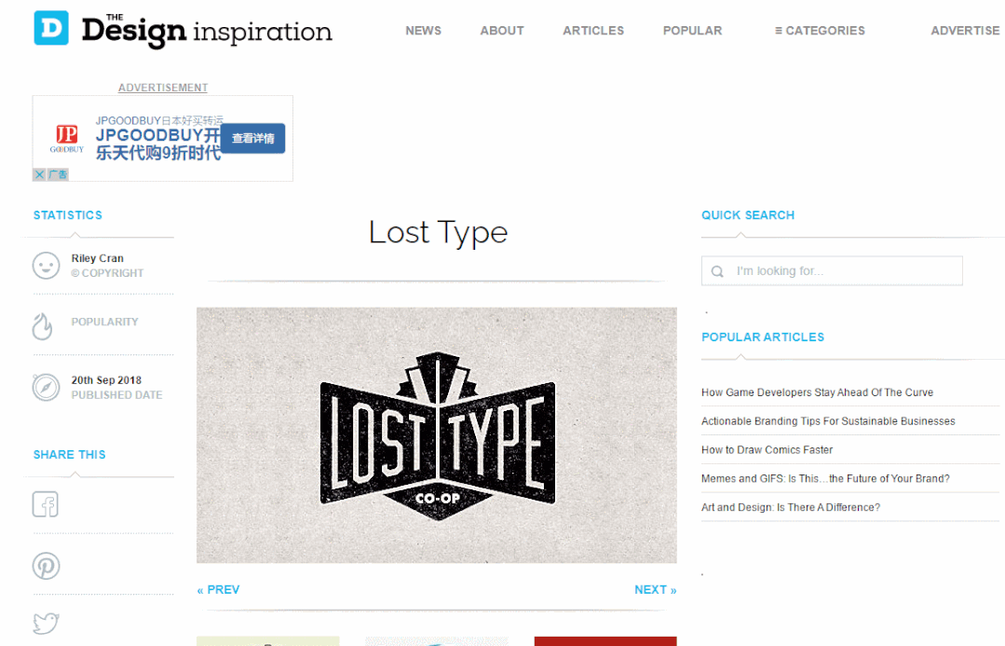Share on Pinterest icon
The height and width of the screenshot is (646, 1005).
click(x=47, y=566)
